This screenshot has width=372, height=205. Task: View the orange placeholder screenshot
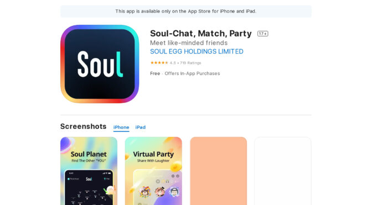(219, 171)
